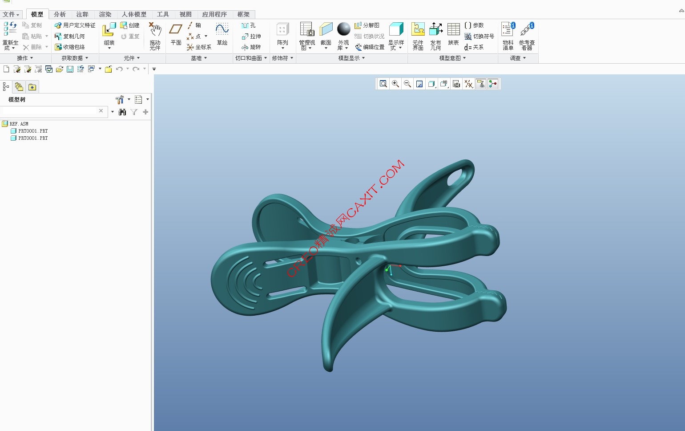Select the Drag Components (拖动元件) tool
This screenshot has width=685, height=431.
pyautogui.click(x=155, y=30)
